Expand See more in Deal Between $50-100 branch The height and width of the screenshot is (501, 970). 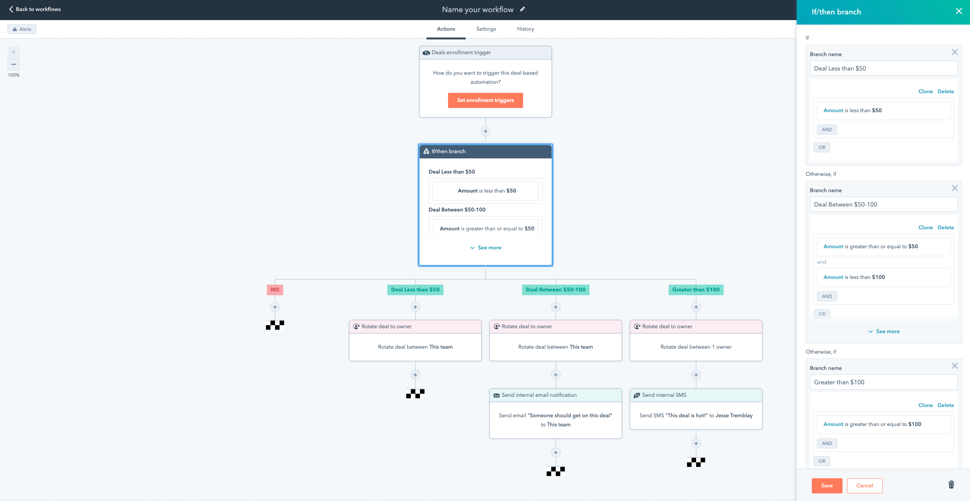pyautogui.click(x=884, y=332)
